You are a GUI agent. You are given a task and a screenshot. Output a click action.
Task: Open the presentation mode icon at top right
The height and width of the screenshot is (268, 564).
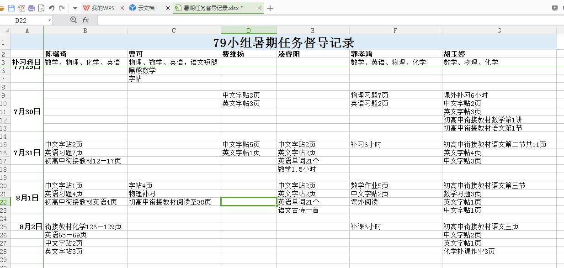coord(555,8)
